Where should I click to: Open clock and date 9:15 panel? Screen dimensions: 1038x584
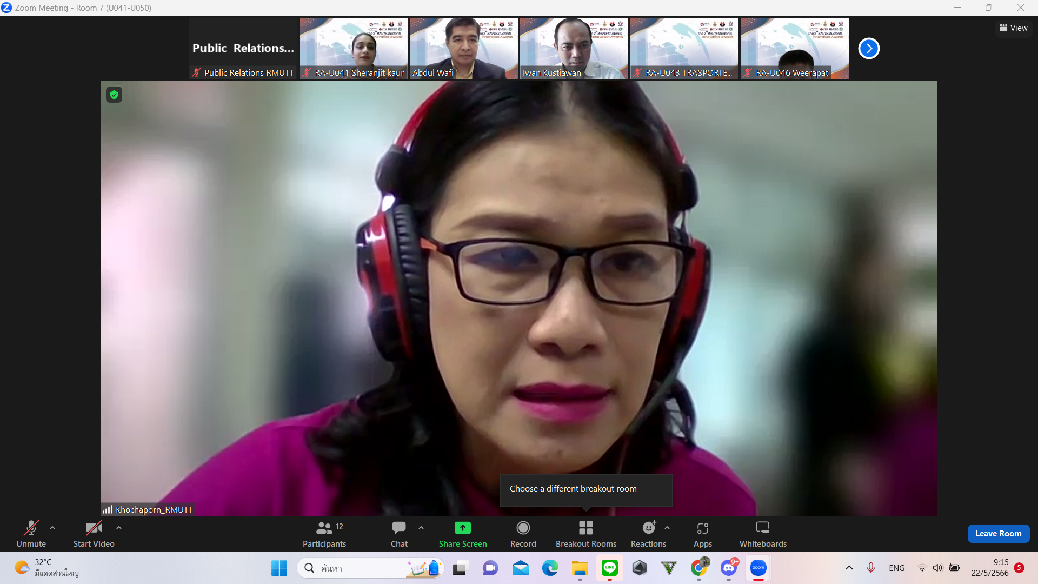click(990, 568)
